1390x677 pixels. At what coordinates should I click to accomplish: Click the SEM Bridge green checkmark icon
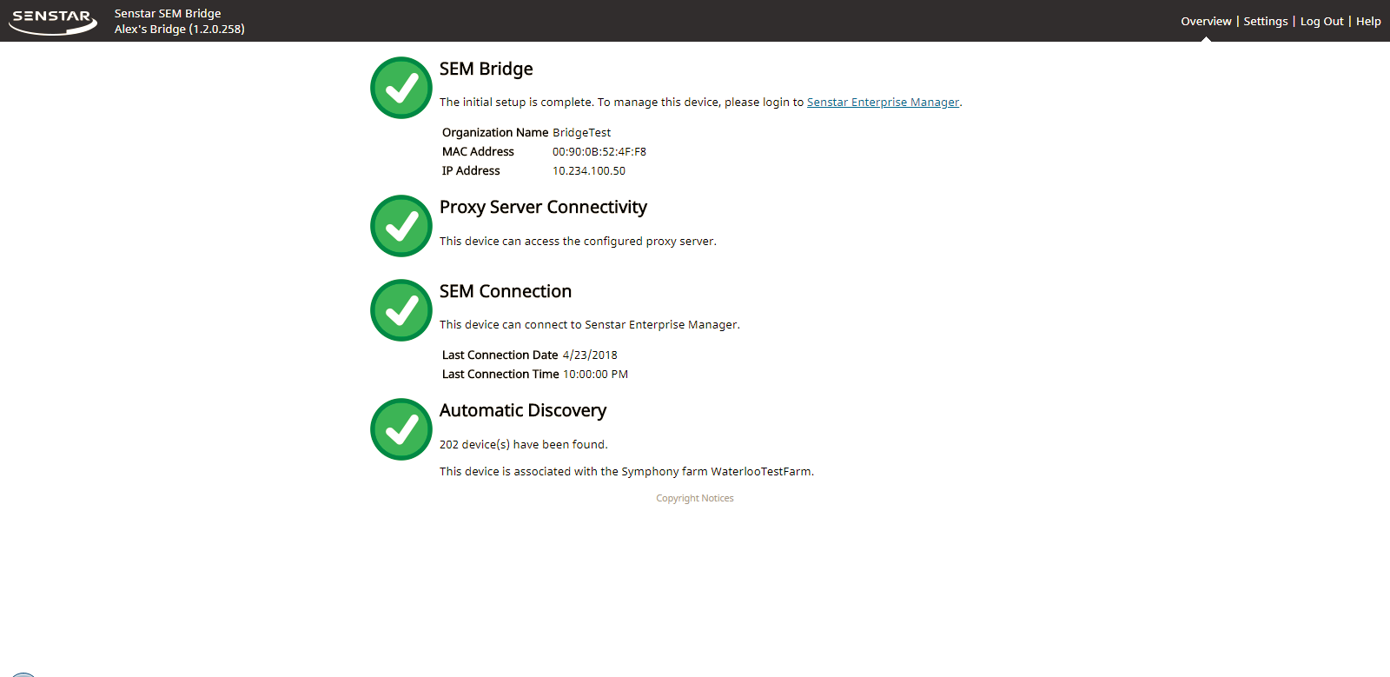(401, 88)
